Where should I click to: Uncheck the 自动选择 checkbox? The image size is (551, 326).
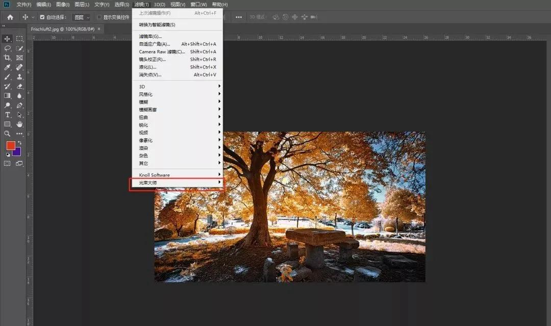pyautogui.click(x=42, y=17)
